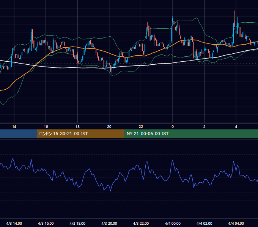The width and height of the screenshot is (258, 227).
Task: Click the 4/3 22:00 time label
Action: [141, 223]
